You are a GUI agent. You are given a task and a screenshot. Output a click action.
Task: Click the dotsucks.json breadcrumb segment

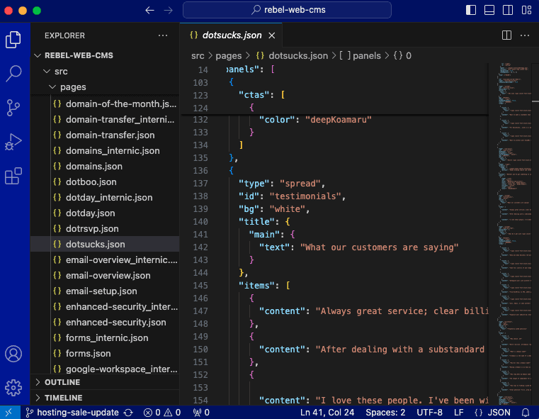(293, 56)
